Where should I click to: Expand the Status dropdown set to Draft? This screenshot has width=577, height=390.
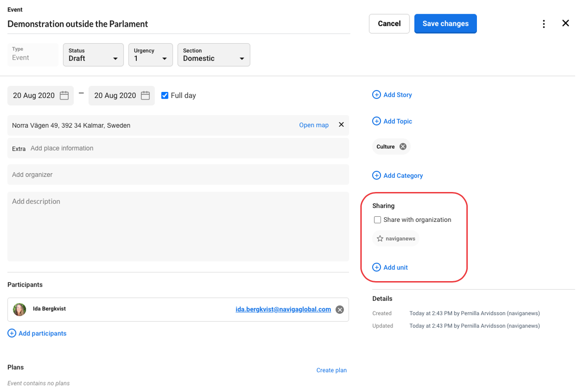(x=93, y=55)
